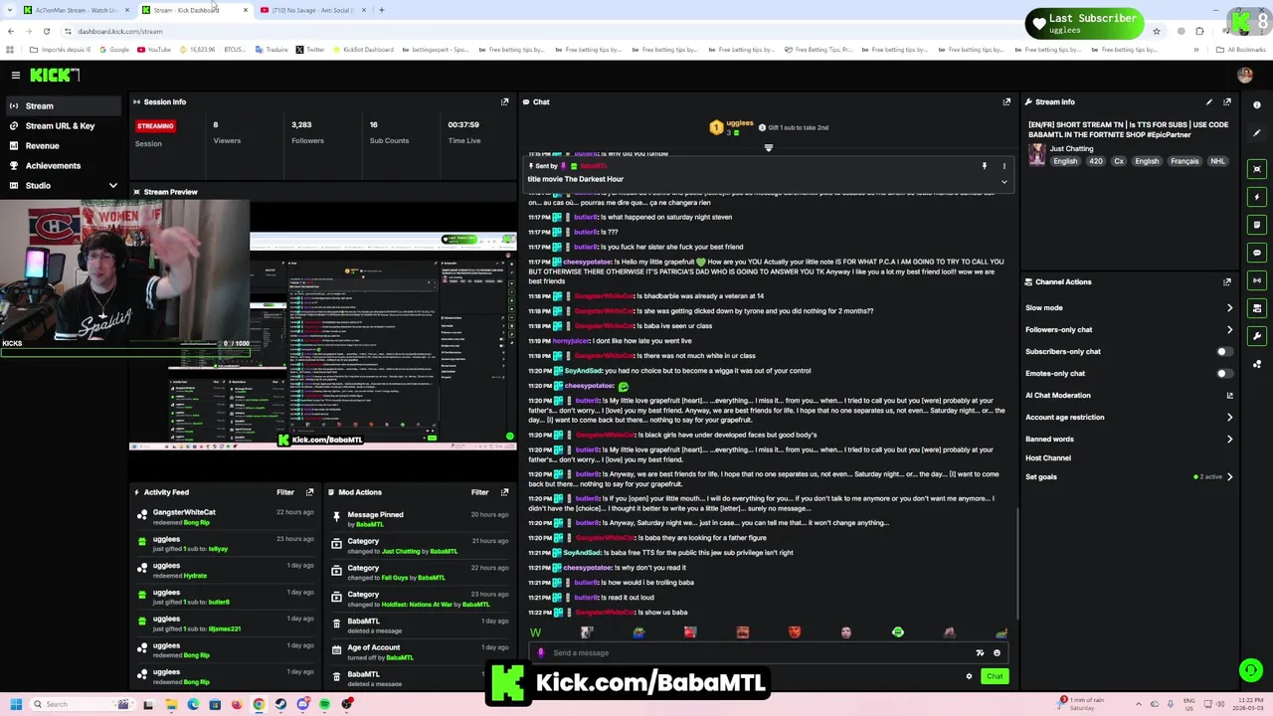Go to Revenue in sidebar
Viewport: 1273px width, 716px height.
(62, 145)
